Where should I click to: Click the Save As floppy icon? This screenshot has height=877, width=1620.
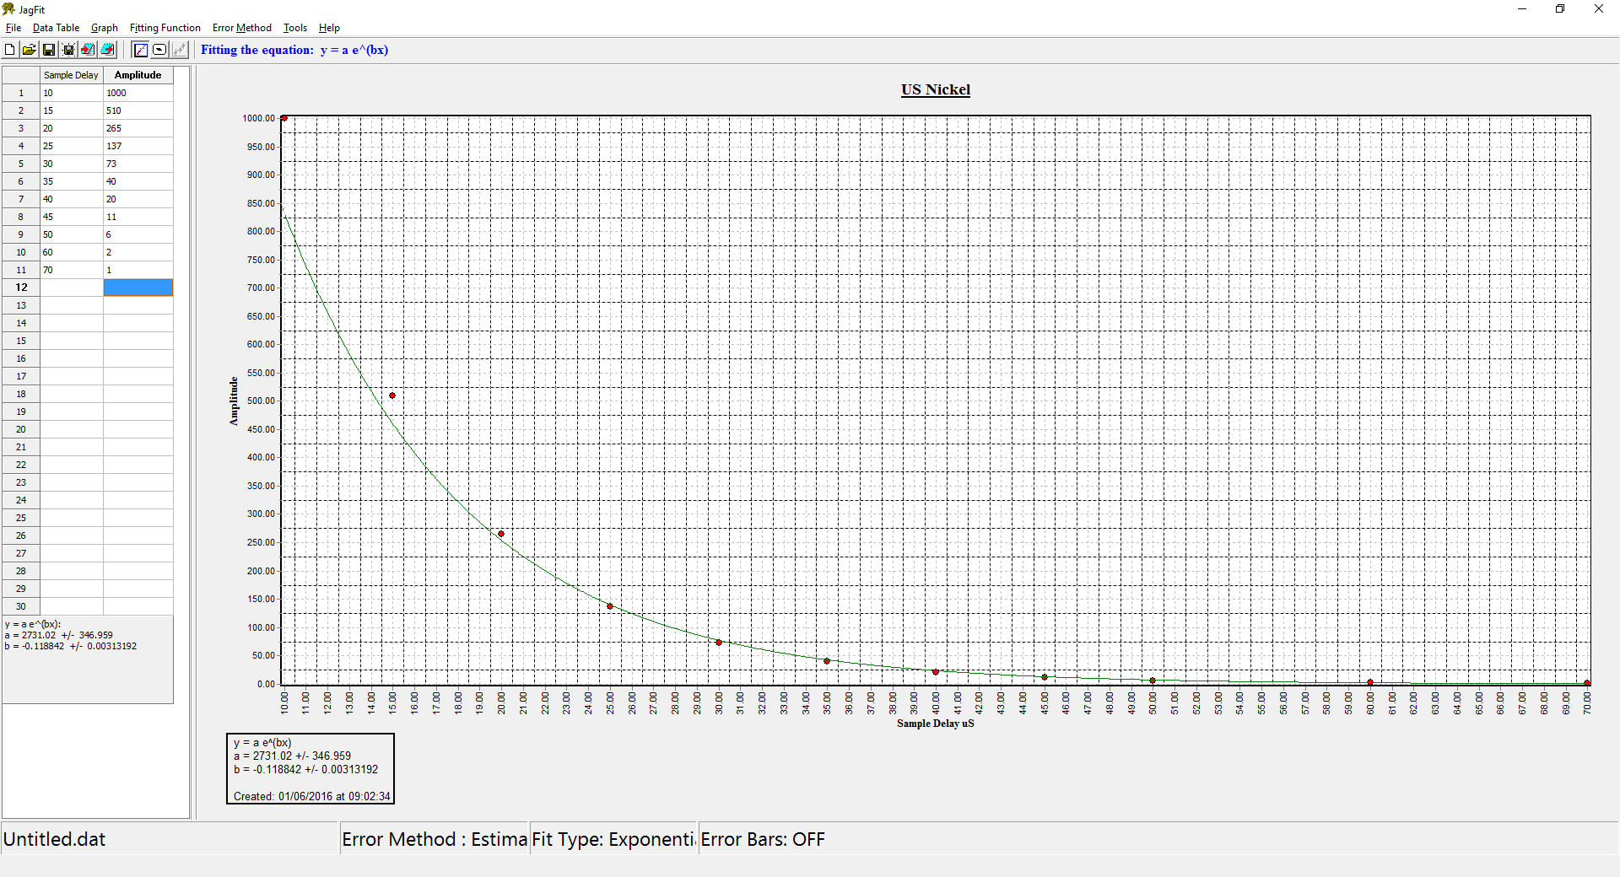(68, 50)
